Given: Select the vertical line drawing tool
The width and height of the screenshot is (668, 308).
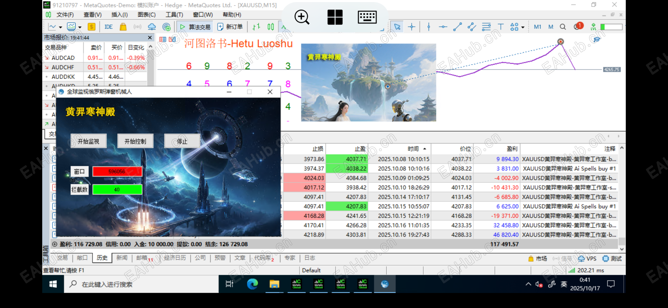Looking at the screenshot, I should point(429,27).
